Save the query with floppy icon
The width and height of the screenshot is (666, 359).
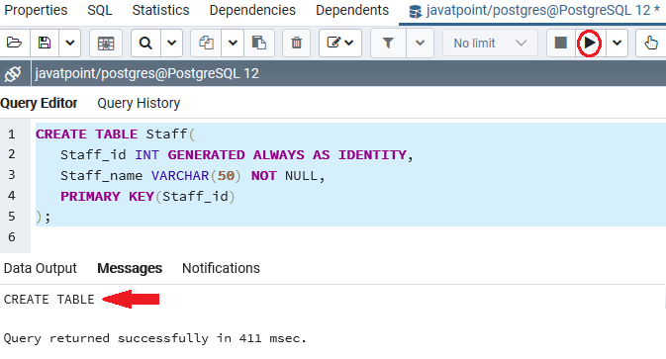pyautogui.click(x=45, y=43)
